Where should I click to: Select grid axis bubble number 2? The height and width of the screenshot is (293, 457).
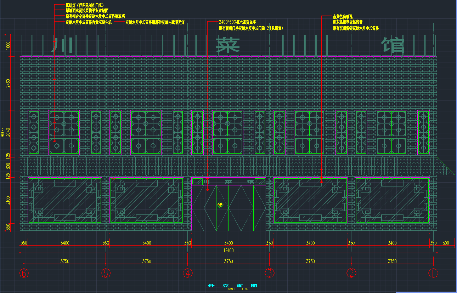[x=351, y=273]
